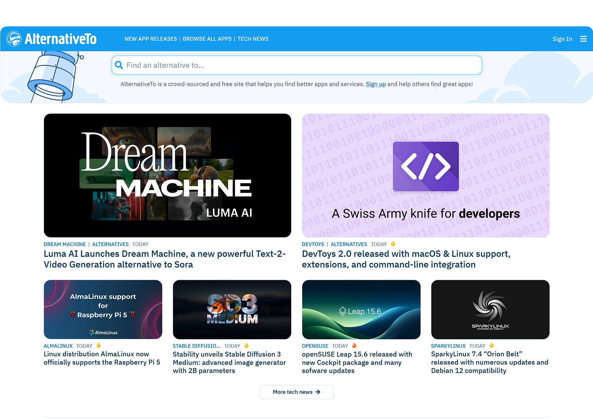Open the DevToys Swiss Army knife image
Viewport: 593px width, 419px height.
(426, 175)
